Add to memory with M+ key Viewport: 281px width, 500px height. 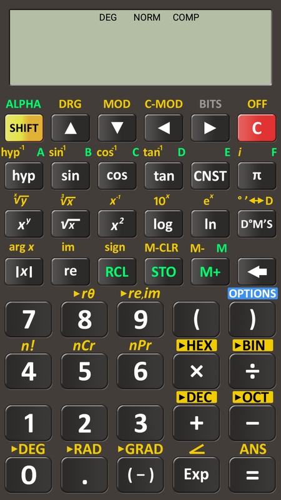210,271
